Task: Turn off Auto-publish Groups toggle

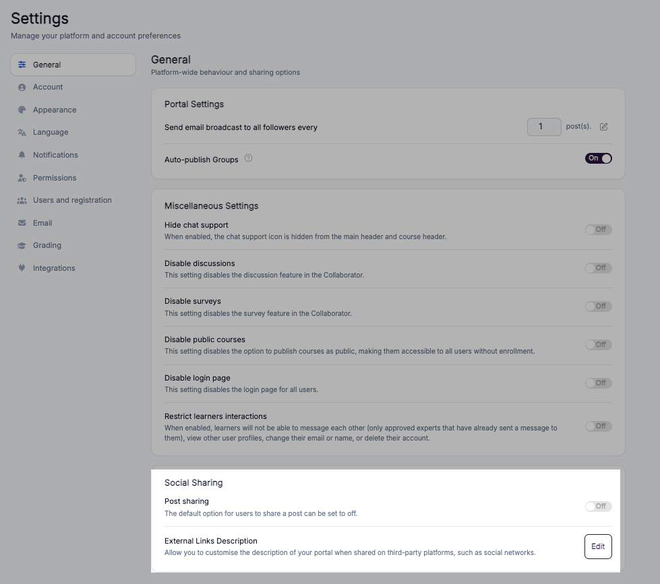Action: 598,158
